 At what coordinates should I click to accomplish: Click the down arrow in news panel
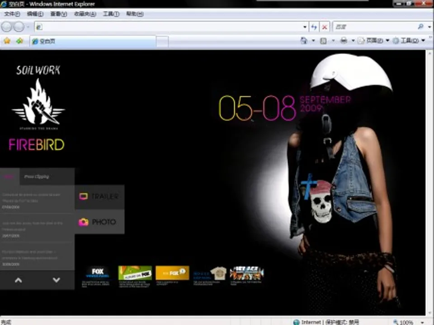pos(56,280)
